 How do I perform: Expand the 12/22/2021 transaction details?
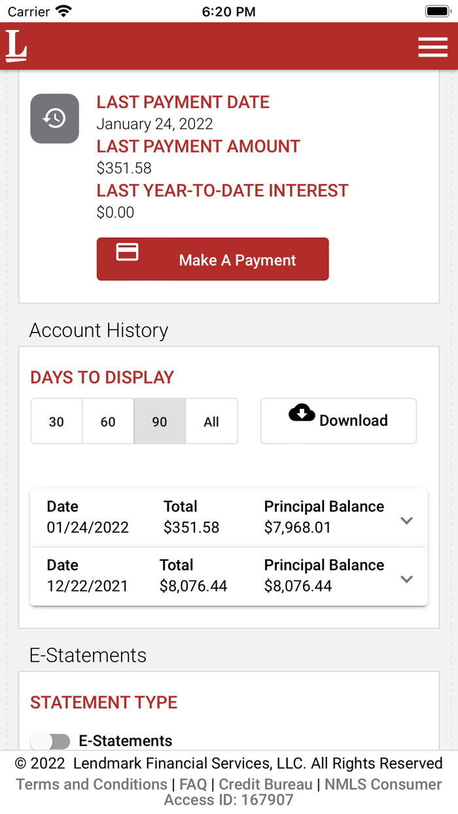click(406, 578)
